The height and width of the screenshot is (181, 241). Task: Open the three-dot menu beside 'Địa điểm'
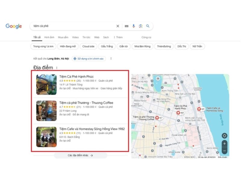point(57,68)
